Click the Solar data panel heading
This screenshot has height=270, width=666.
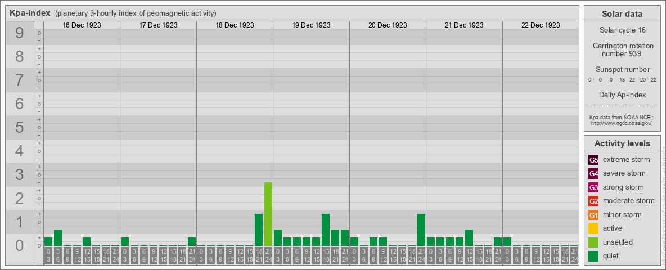[622, 14]
